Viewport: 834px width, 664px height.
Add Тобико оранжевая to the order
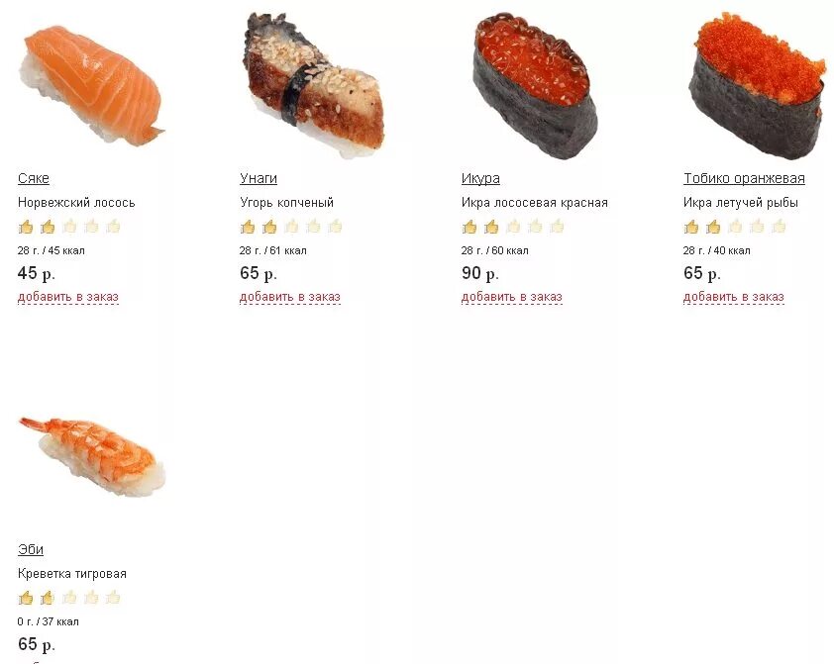click(734, 297)
